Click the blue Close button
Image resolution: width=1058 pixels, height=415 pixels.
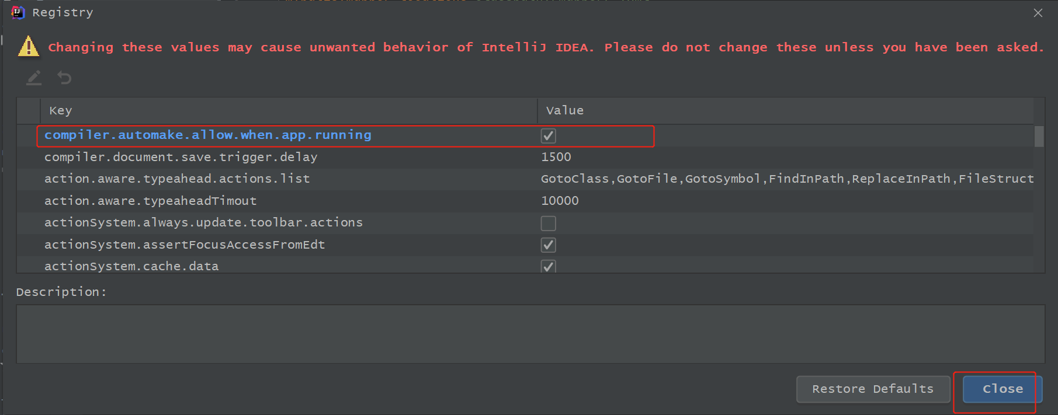[1002, 389]
